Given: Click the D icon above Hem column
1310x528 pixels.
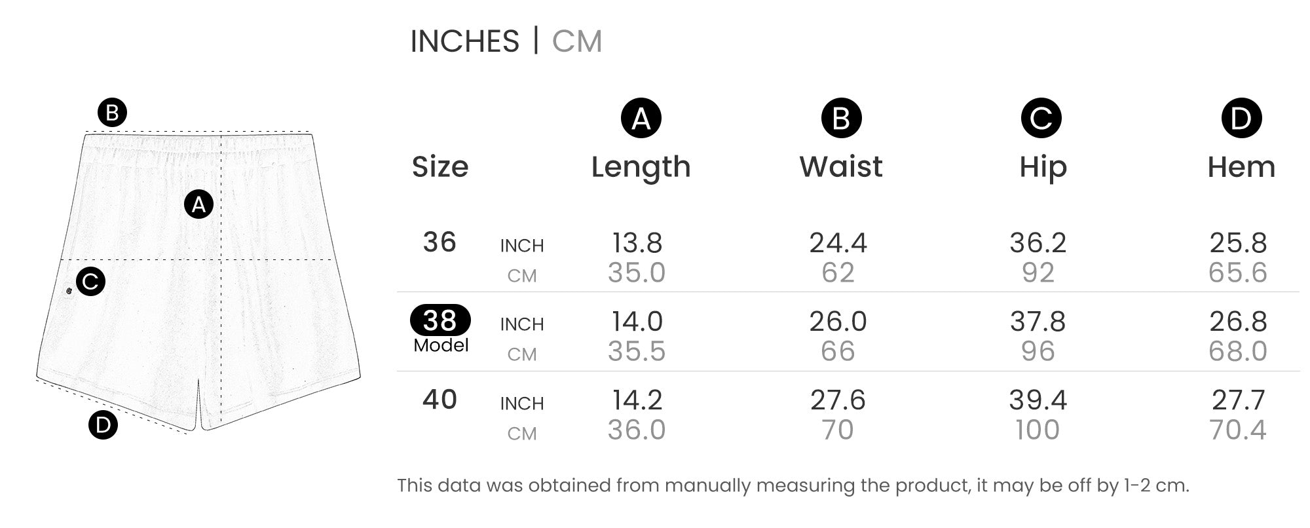Looking at the screenshot, I should (1241, 119).
